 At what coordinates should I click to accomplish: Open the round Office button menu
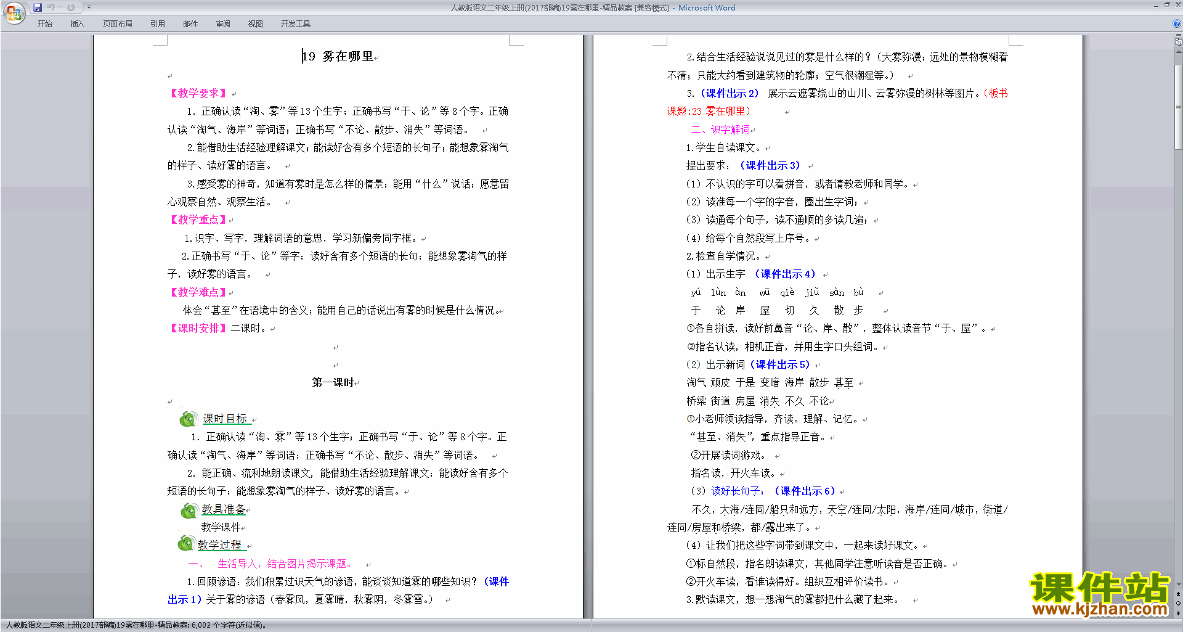pyautogui.click(x=14, y=12)
